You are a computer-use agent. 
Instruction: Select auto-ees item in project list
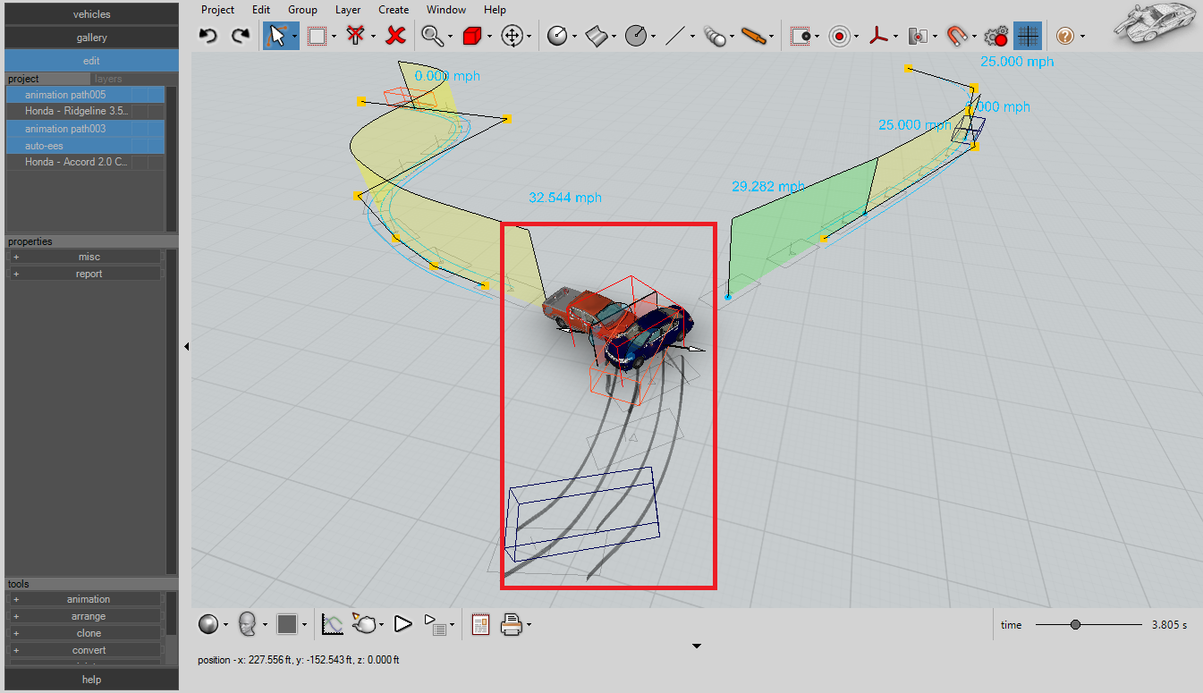click(86, 146)
